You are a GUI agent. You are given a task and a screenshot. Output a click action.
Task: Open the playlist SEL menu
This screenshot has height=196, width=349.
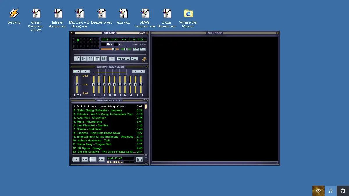[x=93, y=159]
